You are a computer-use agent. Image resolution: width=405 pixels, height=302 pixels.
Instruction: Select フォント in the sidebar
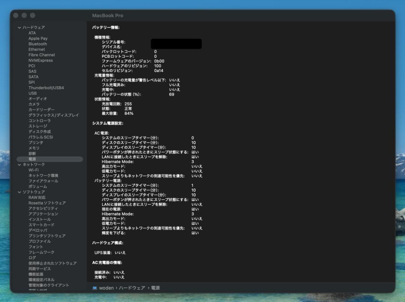tap(36, 247)
